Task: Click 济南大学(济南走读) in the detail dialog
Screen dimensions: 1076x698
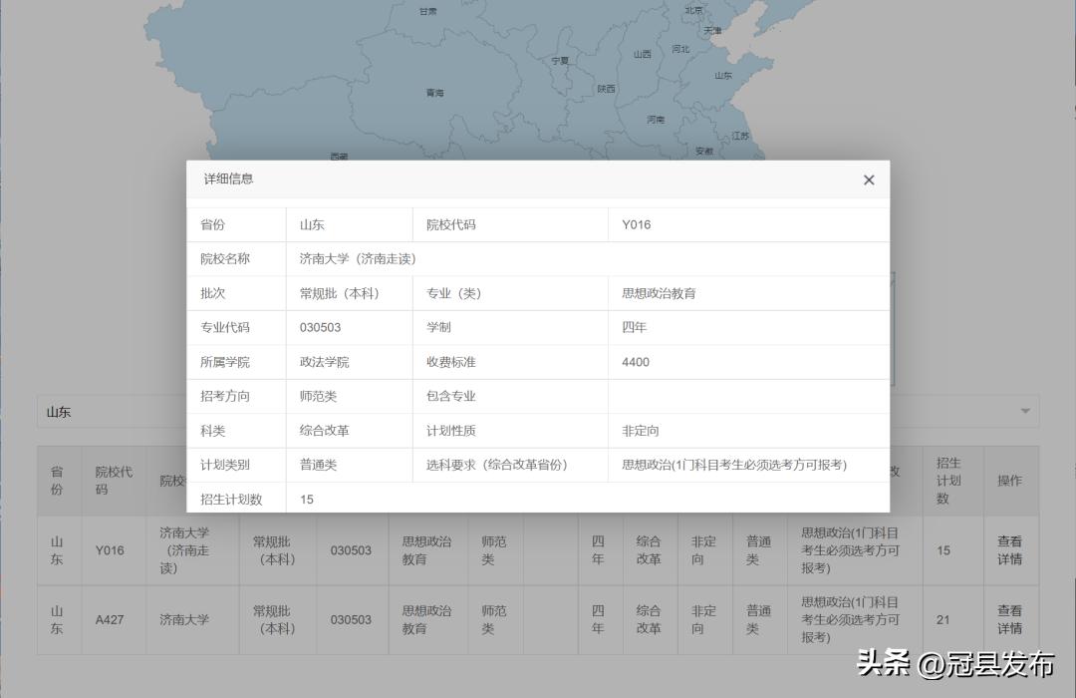Action: 358,259
